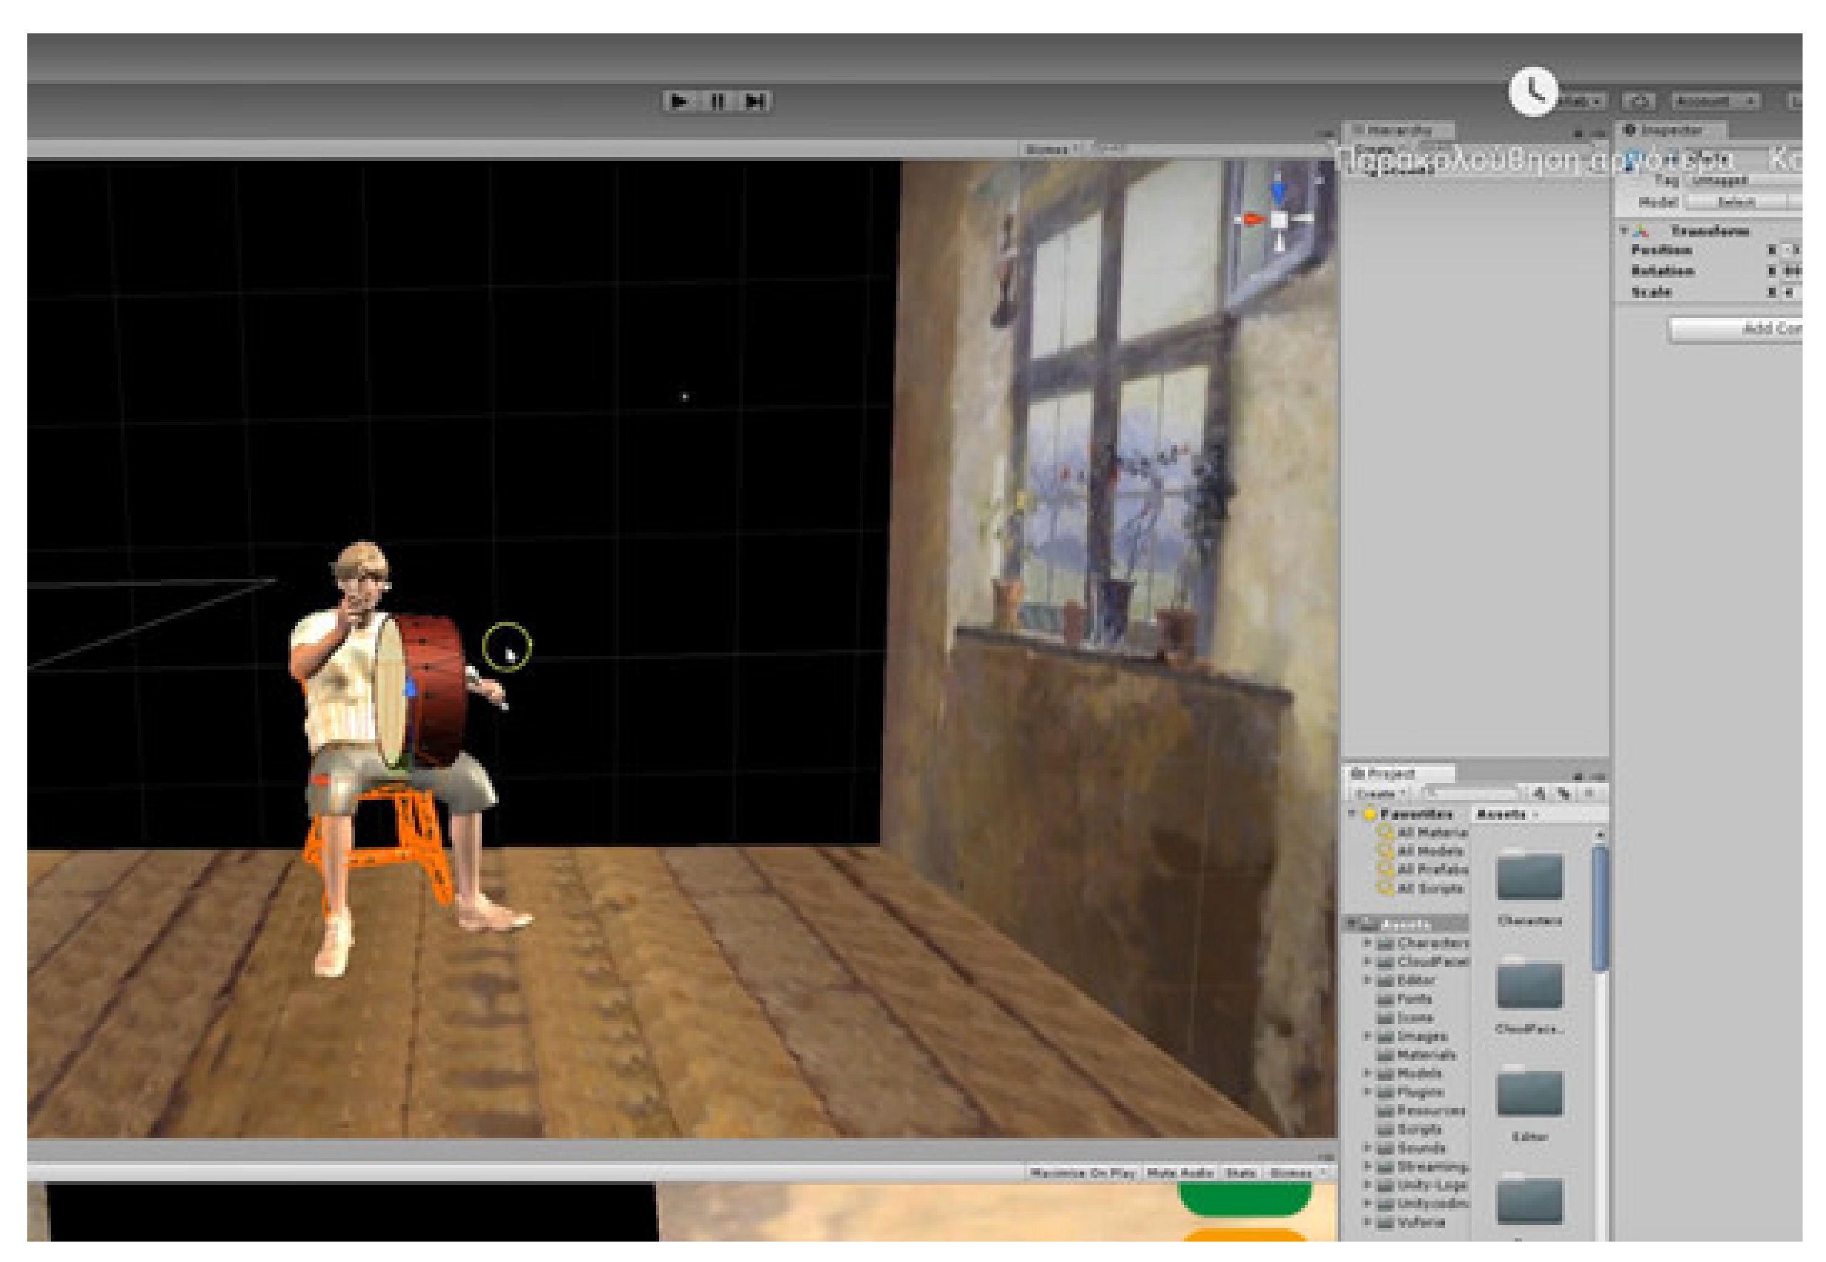Open the Account dropdown

pos(1716,101)
